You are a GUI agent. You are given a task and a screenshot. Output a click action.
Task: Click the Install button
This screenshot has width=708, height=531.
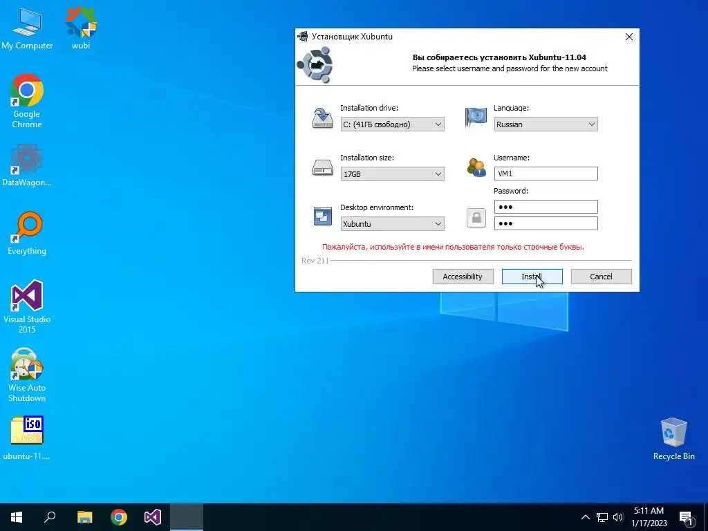(x=532, y=277)
